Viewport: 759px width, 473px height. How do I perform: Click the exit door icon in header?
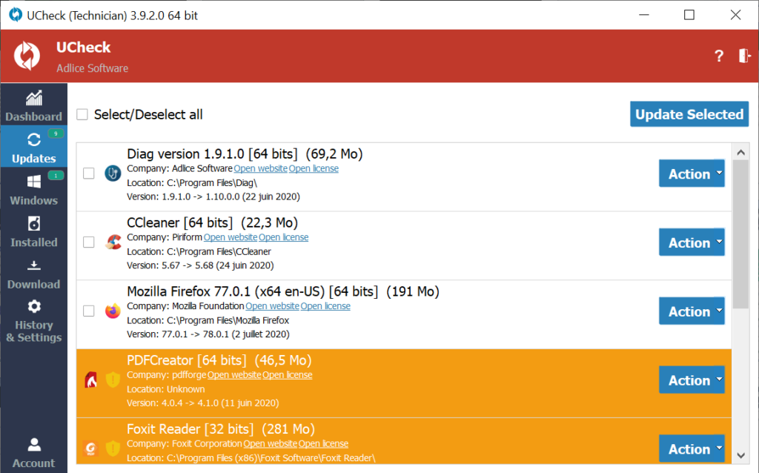tap(744, 56)
